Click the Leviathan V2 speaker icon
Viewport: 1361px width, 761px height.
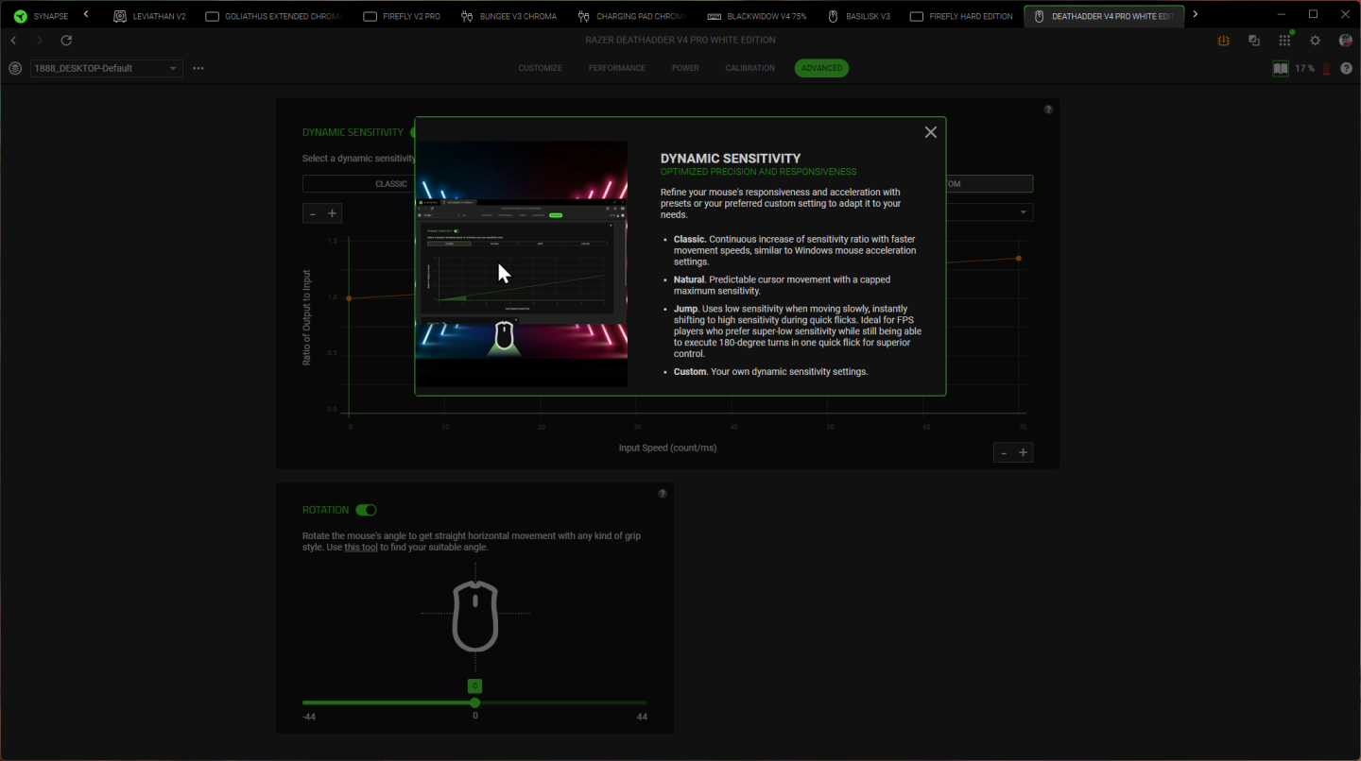120,16
